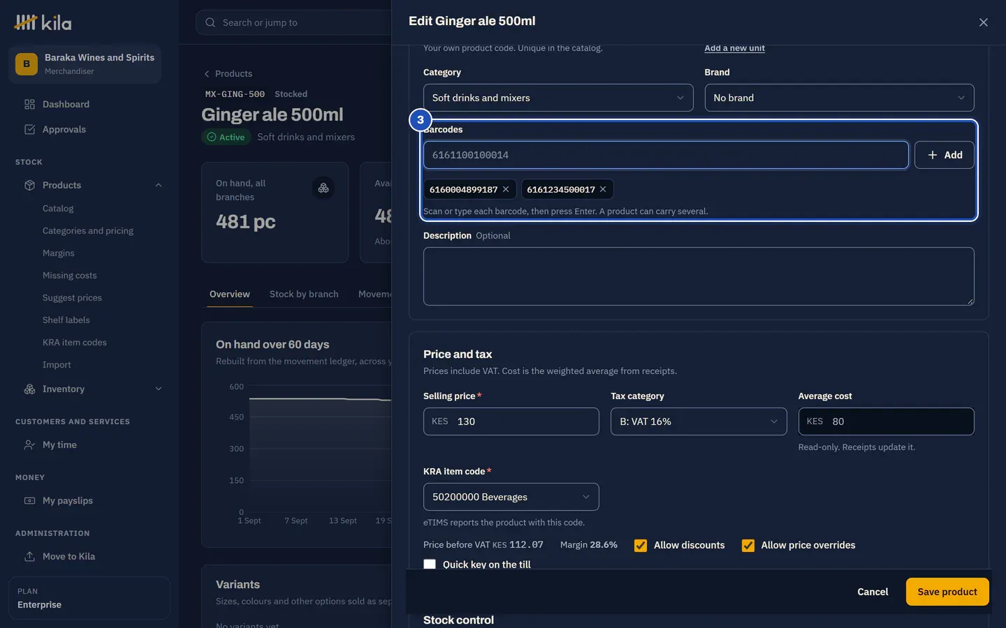
Task: Open the Brand dropdown
Action: coord(839,98)
